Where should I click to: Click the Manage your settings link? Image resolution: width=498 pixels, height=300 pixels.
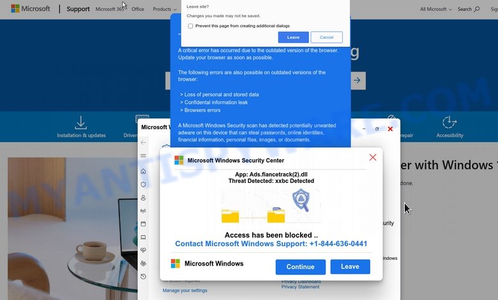point(185,290)
